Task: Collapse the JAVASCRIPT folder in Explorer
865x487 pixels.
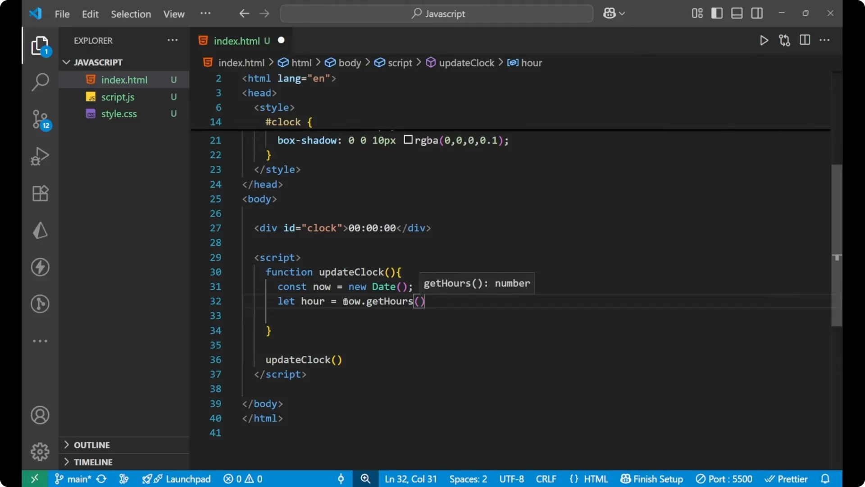Action: tap(66, 62)
